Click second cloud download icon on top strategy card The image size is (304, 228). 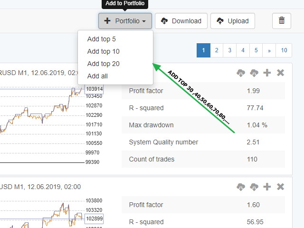pyautogui.click(x=254, y=73)
